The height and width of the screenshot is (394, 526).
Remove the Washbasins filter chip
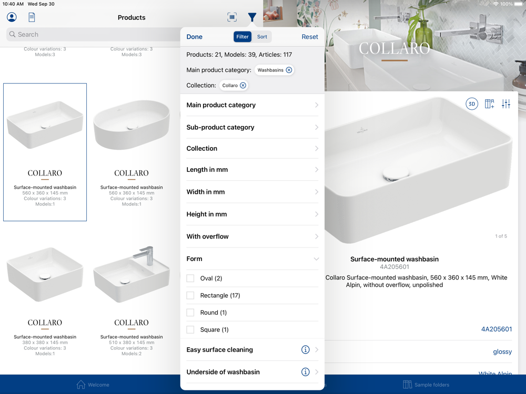tap(289, 70)
